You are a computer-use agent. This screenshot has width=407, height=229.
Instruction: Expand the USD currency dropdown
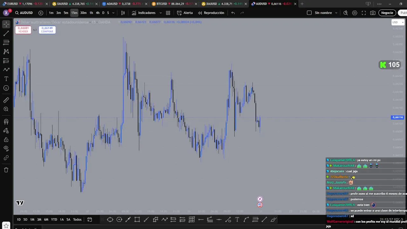click(x=398, y=22)
